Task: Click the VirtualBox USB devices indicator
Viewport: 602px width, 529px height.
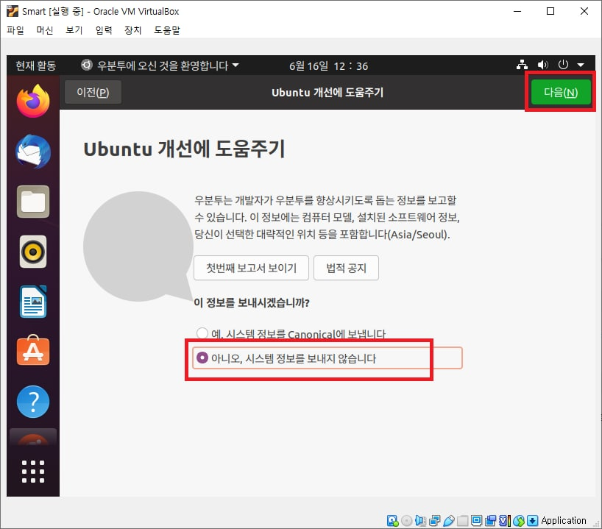Action: pos(448,521)
